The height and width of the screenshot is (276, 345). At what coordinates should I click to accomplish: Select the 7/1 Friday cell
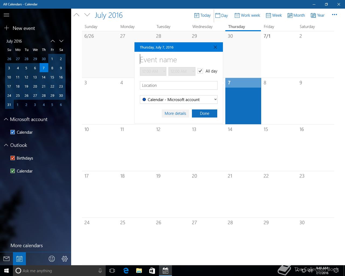click(x=279, y=54)
